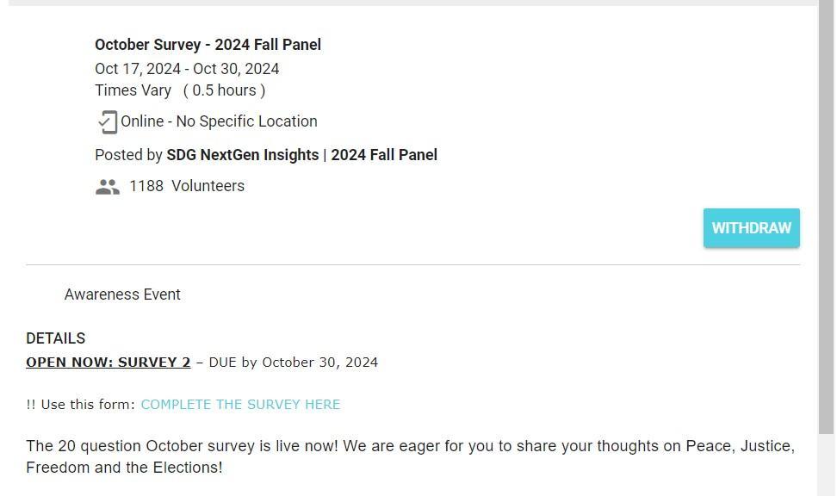
Task: Open the COMPLETE THE SURVEY HERE link
Action: (x=240, y=405)
